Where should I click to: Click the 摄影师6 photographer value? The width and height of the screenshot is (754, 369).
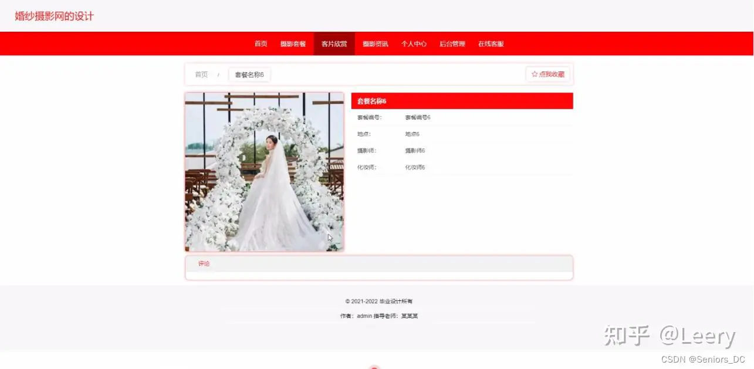415,151
